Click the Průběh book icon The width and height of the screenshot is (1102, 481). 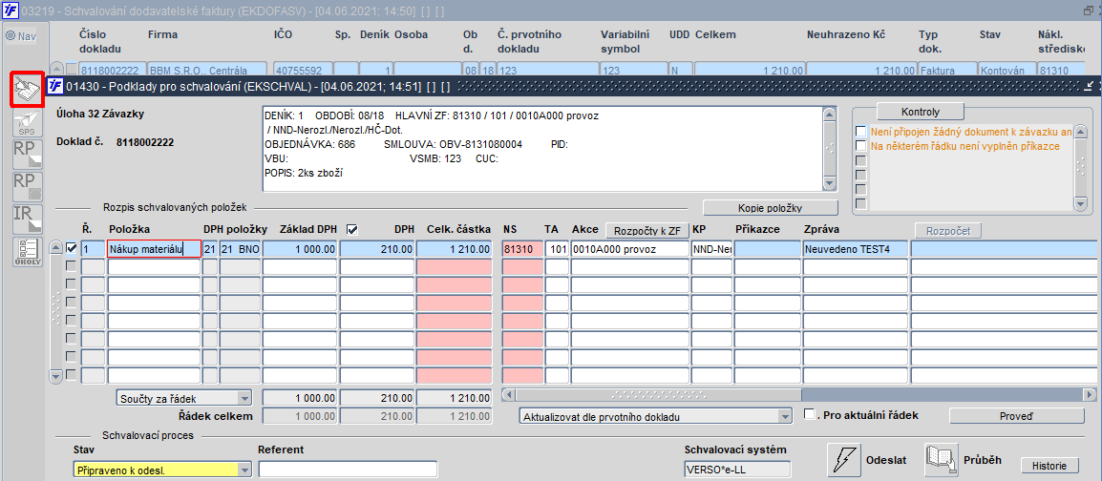click(x=941, y=460)
